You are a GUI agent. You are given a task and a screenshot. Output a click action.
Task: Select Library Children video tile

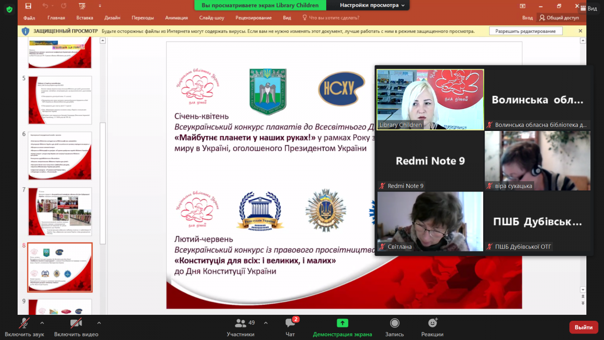pos(430,99)
